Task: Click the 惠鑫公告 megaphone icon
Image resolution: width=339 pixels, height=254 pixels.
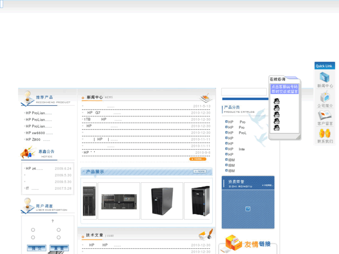Action: click(x=28, y=152)
